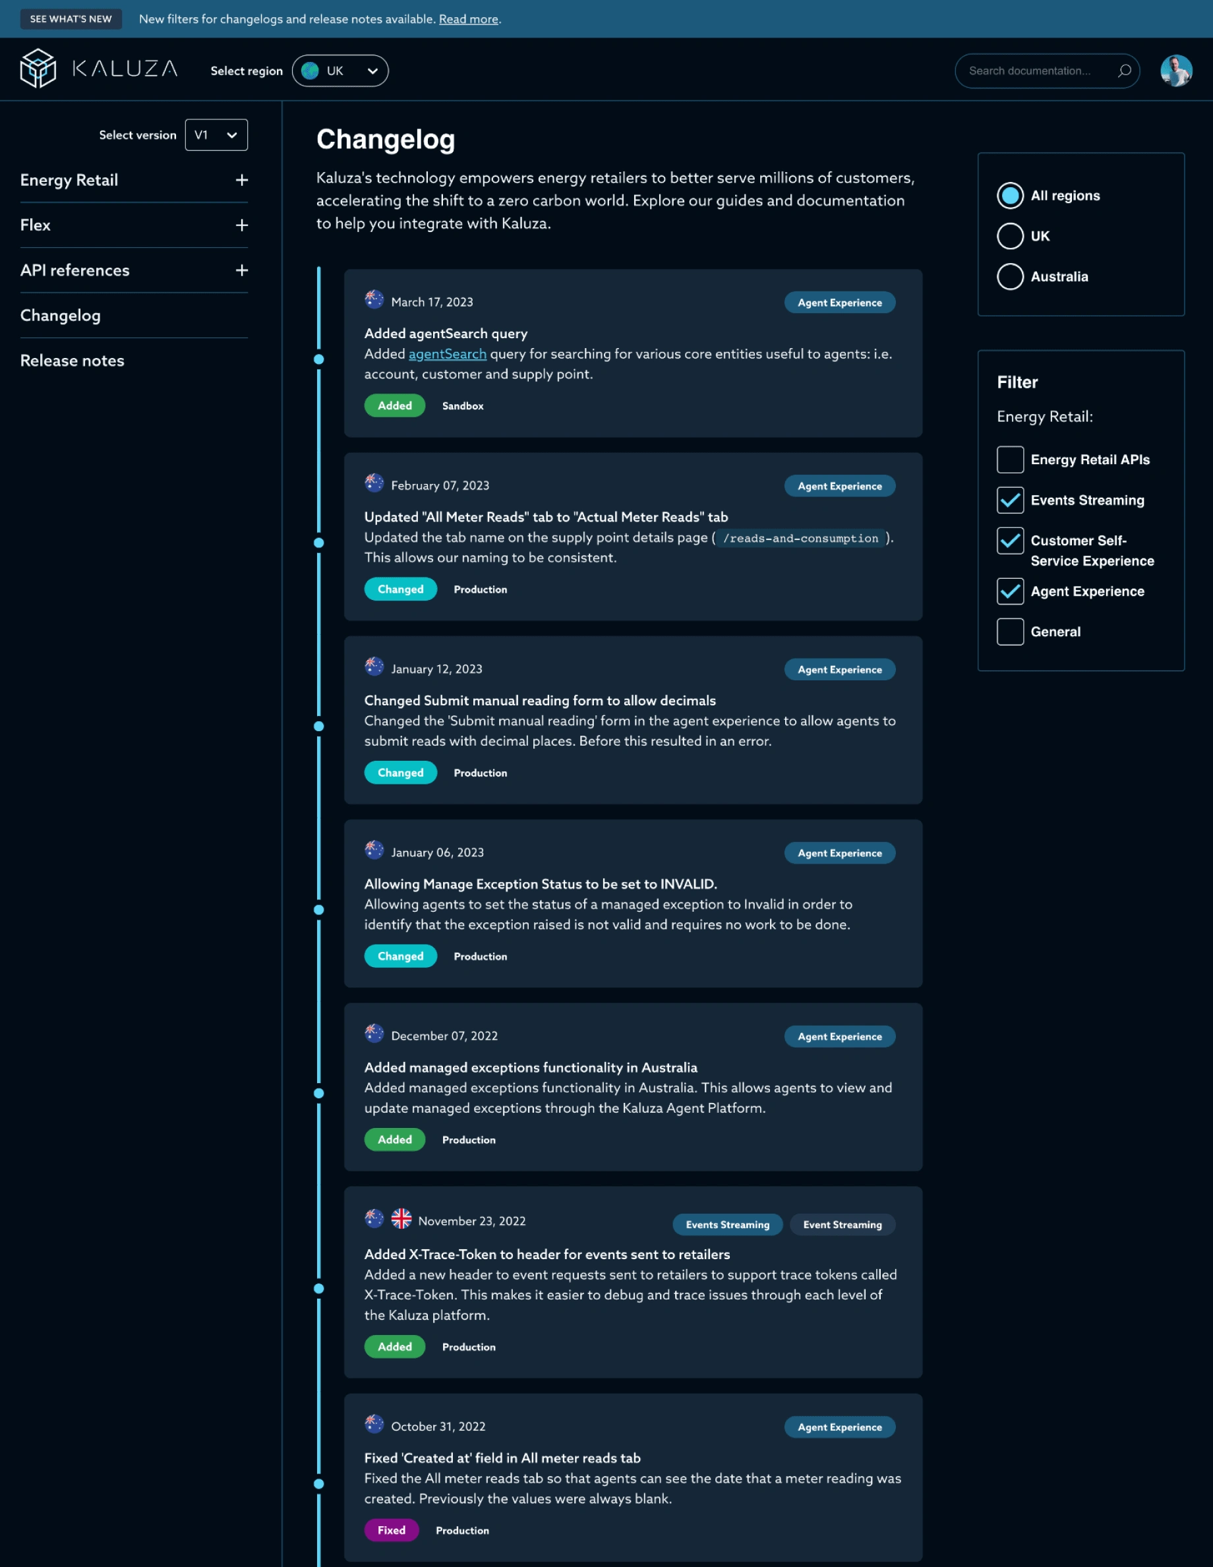Click the Added badge on December 07 entry
The height and width of the screenshot is (1567, 1213).
pos(394,1140)
